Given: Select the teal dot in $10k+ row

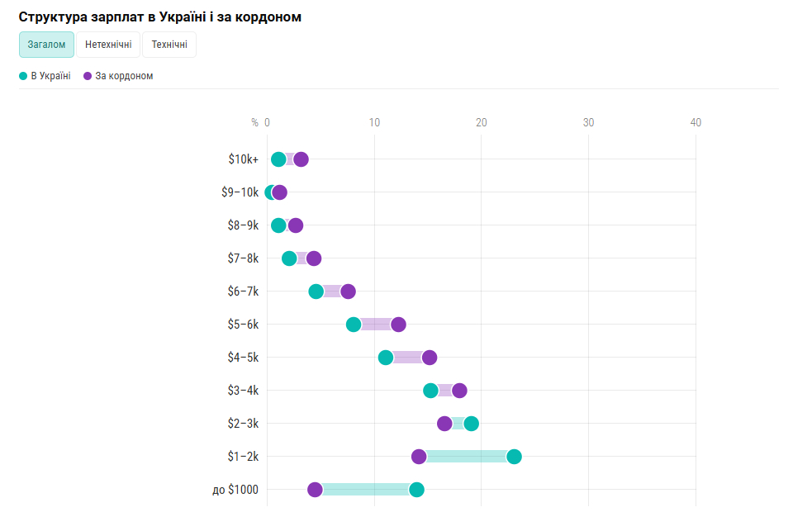Looking at the screenshot, I should (x=278, y=159).
